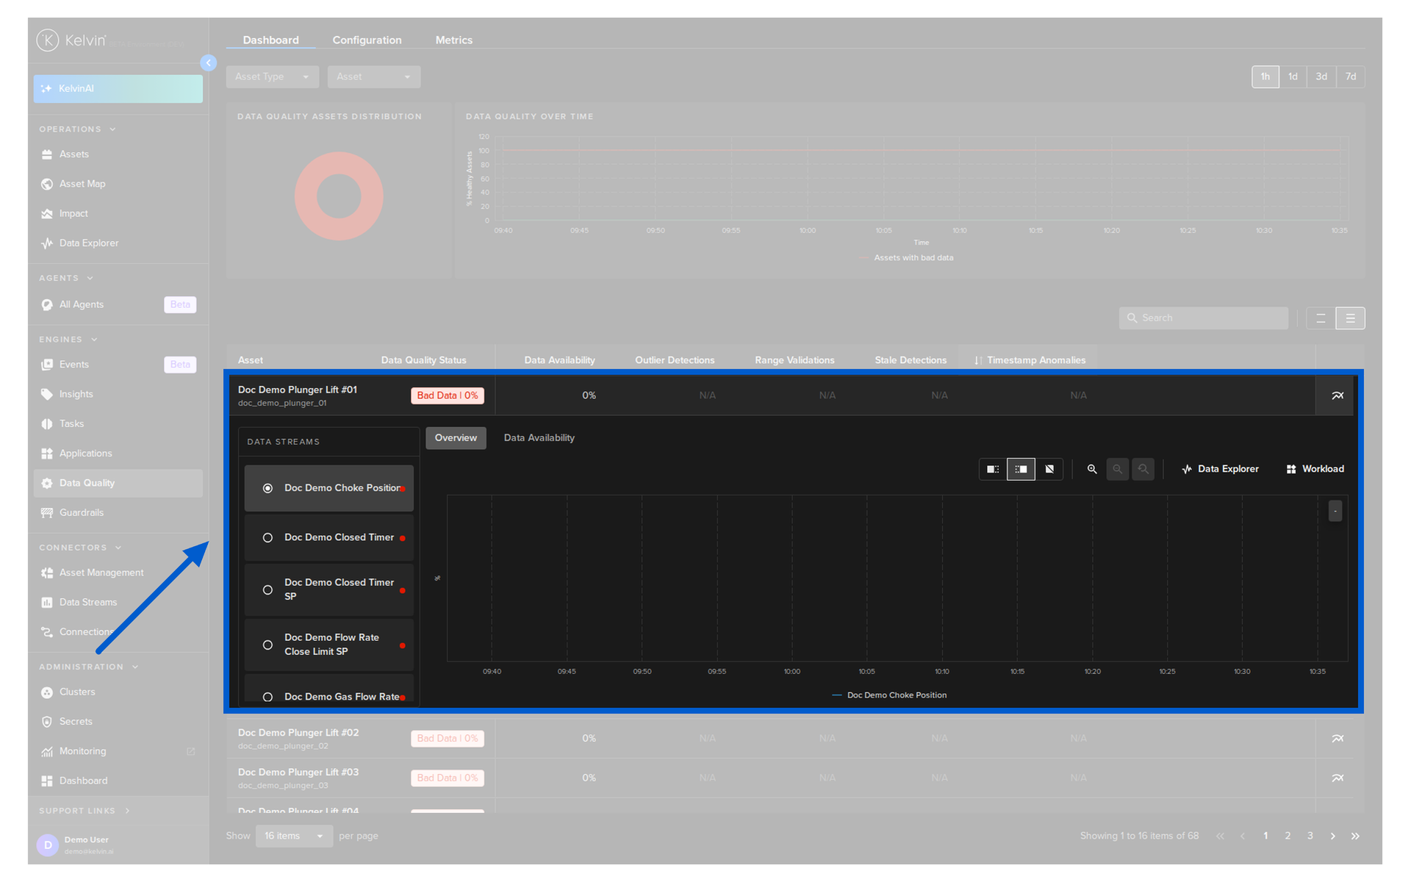1411x882 pixels.
Task: Click the search field in the table header
Action: click(x=1203, y=318)
